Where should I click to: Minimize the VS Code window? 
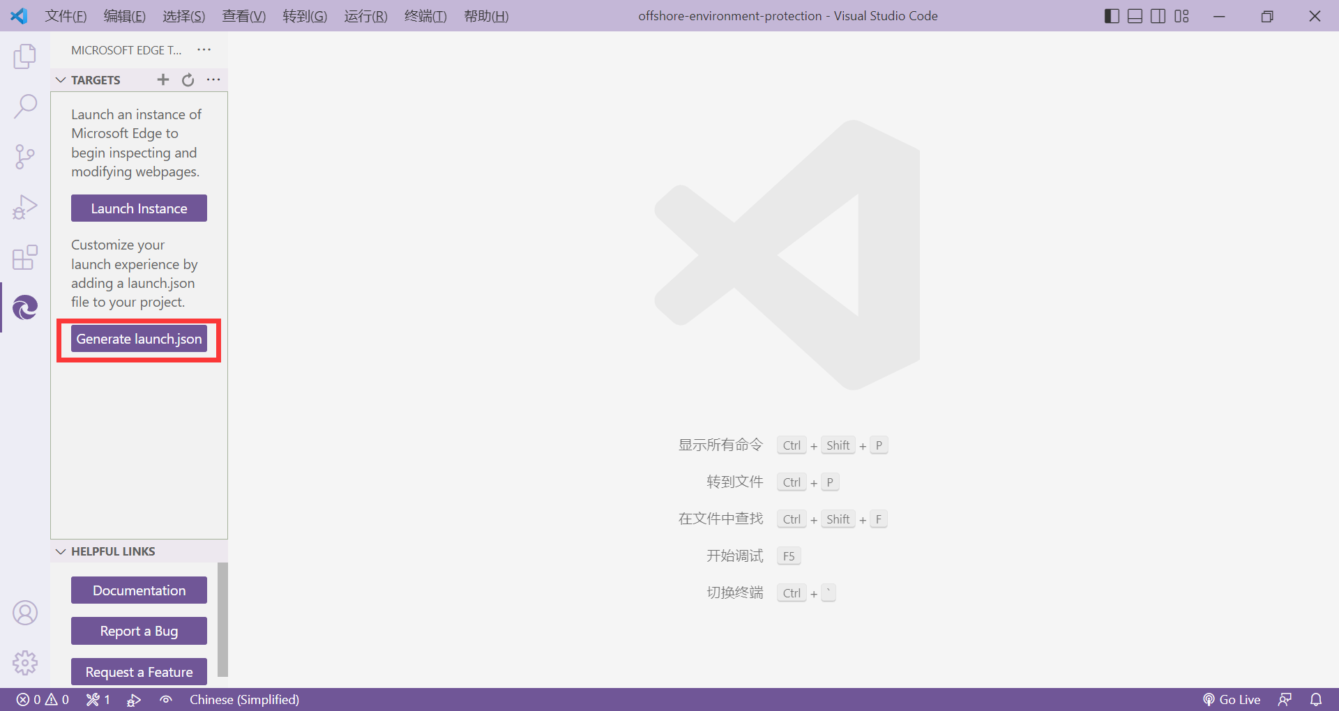click(1219, 15)
